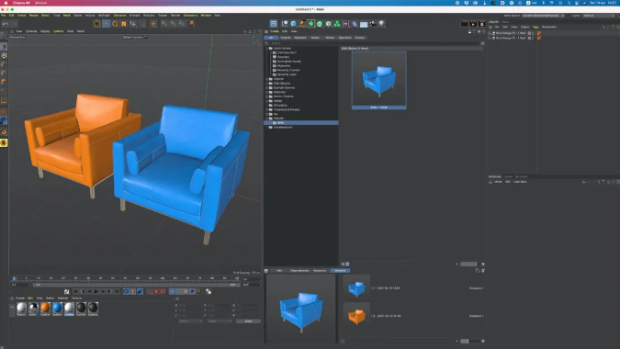Toggle the X axis lock icon
Image resolution: width=620 pixels, height=349 pixels.
164,24
